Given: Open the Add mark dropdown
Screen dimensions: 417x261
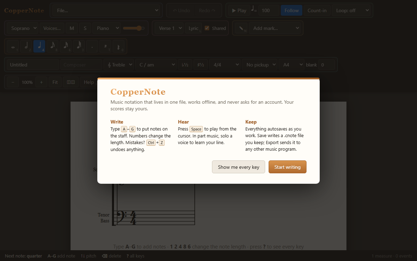Looking at the screenshot, I should (x=275, y=28).
